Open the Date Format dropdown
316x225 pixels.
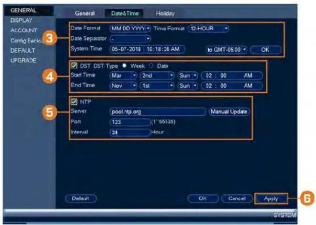tap(130, 28)
